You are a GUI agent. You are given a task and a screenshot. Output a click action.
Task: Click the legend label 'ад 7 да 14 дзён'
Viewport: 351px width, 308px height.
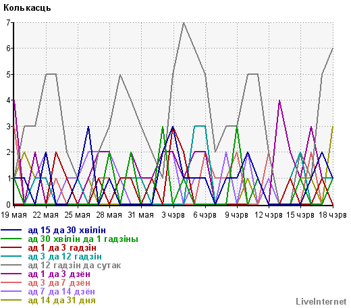point(61,292)
